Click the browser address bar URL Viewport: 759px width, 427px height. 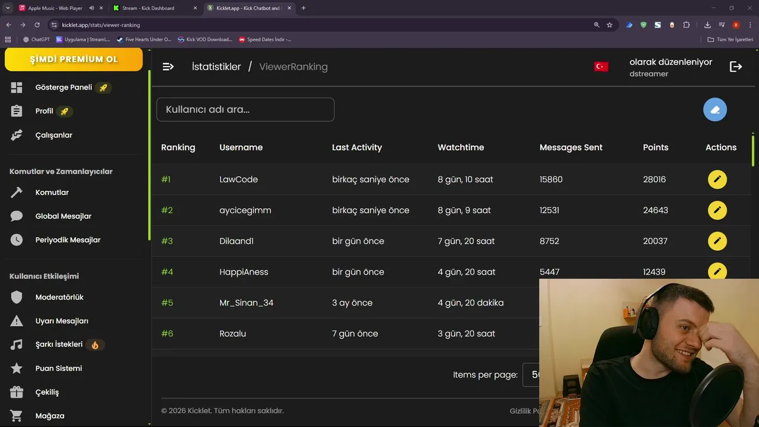pyautogui.click(x=101, y=25)
